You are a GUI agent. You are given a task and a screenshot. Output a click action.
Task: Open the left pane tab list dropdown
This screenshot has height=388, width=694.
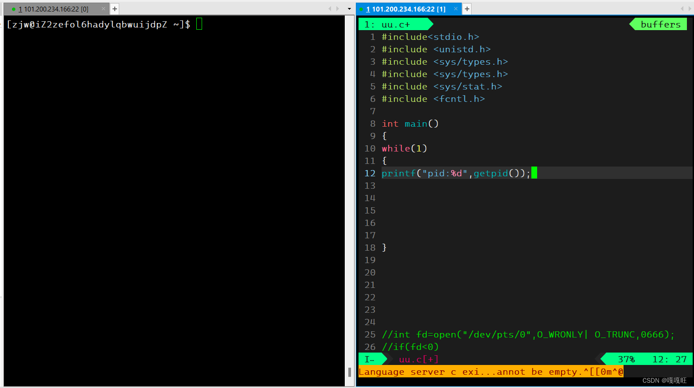349,9
